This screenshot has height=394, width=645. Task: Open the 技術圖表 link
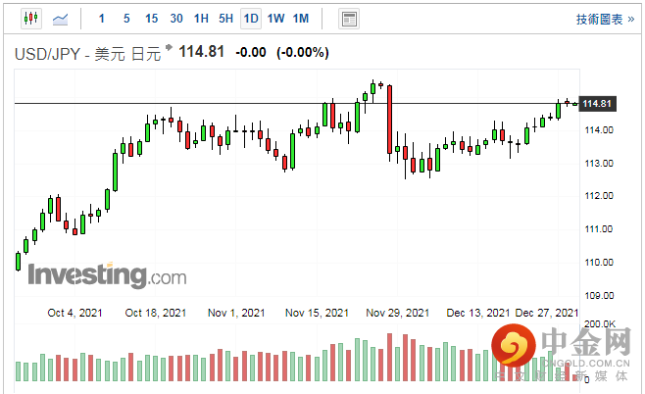(x=605, y=20)
